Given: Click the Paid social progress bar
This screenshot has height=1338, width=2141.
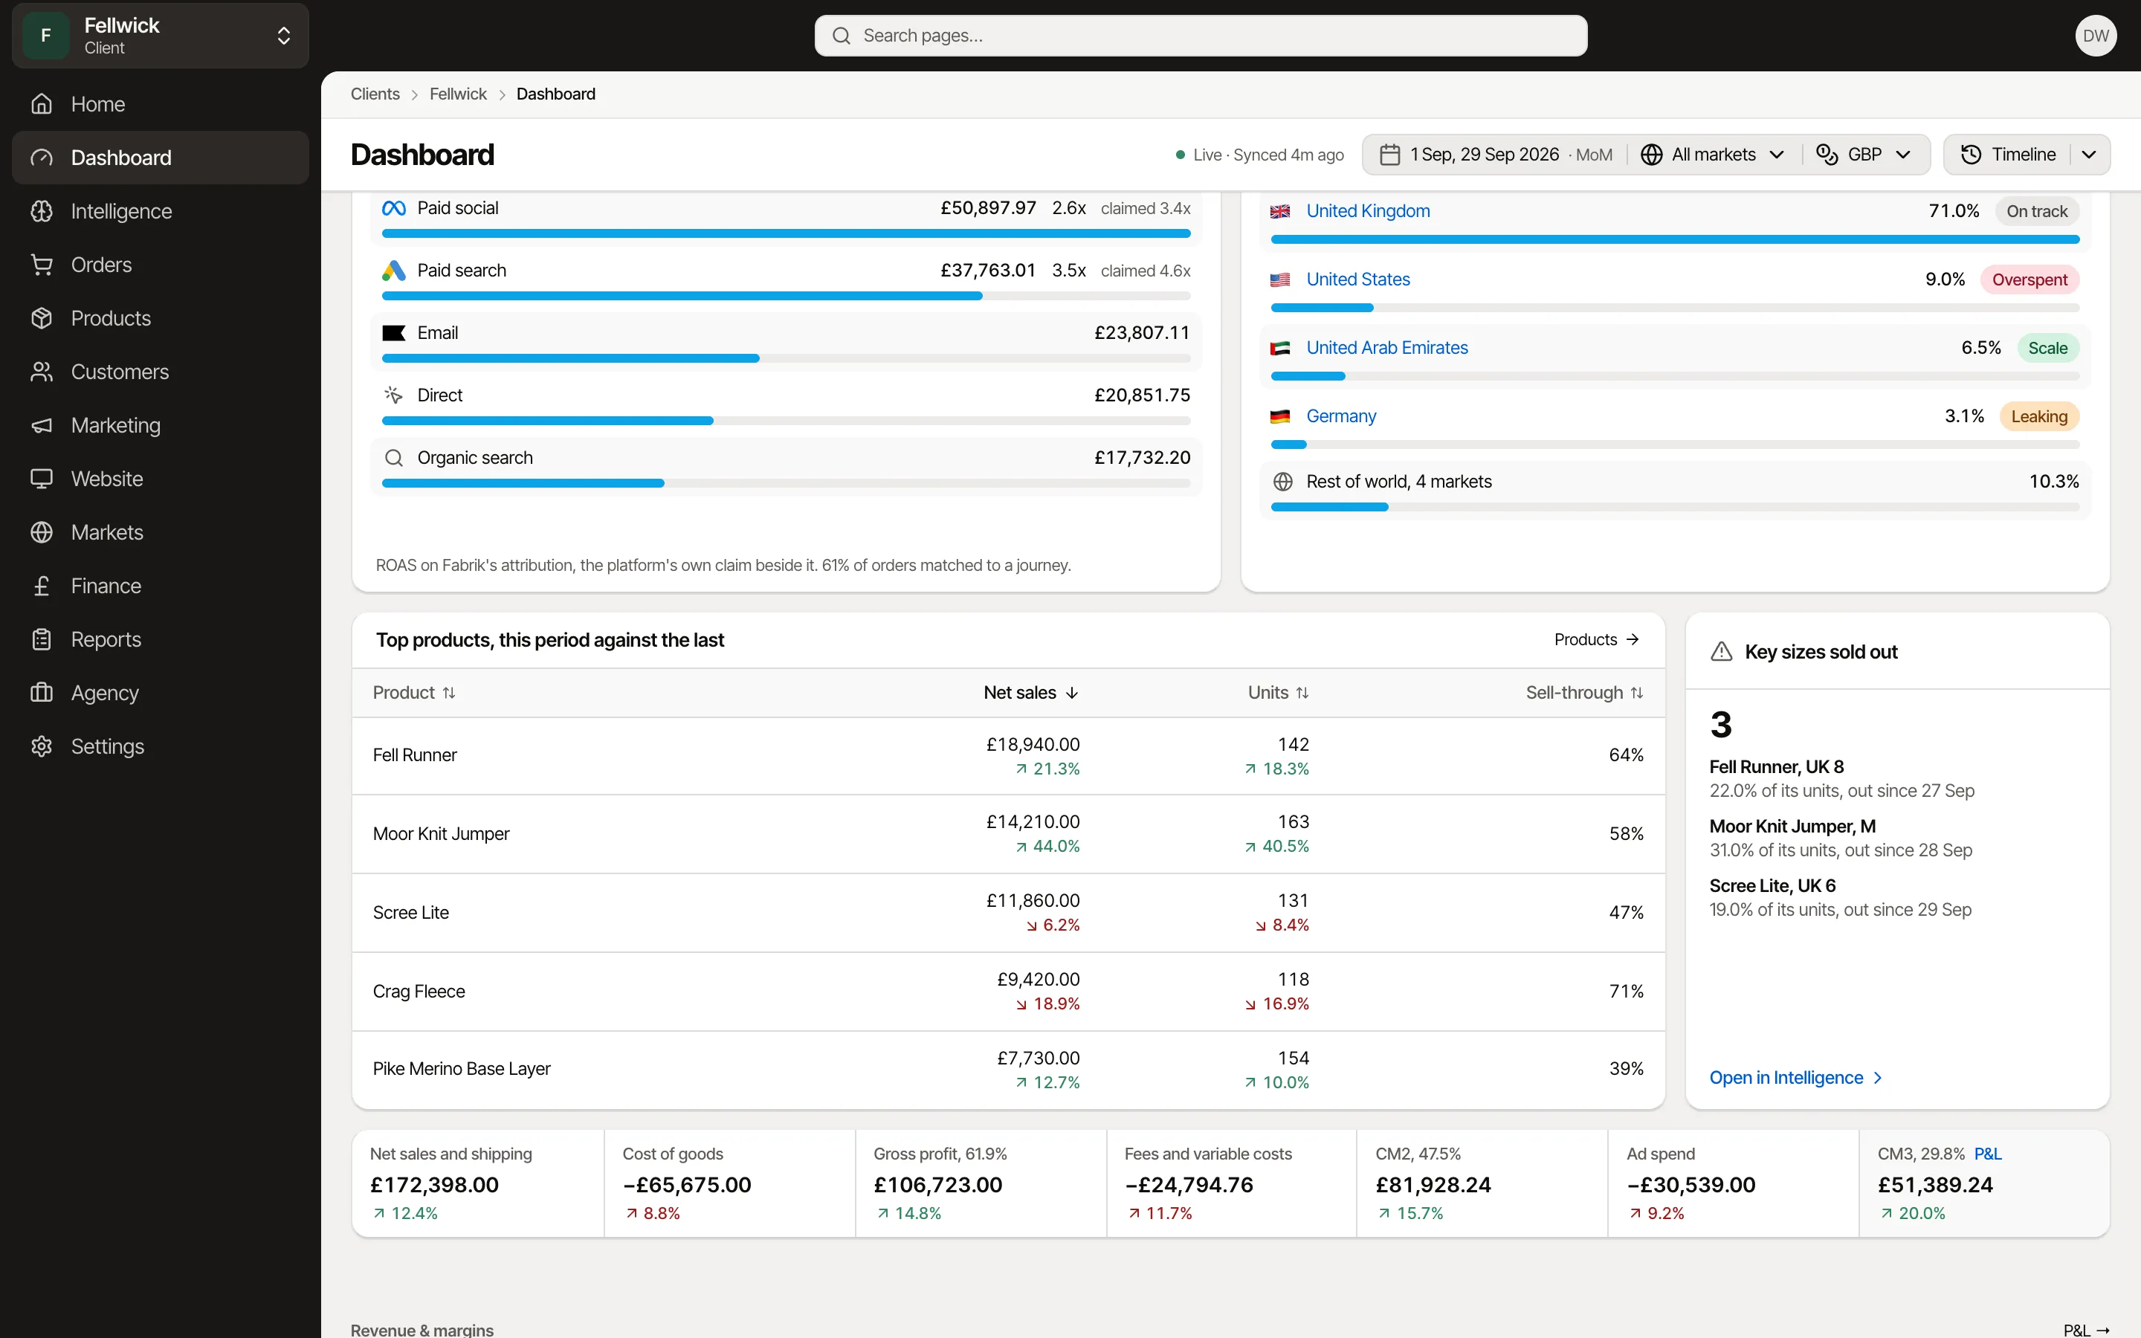Looking at the screenshot, I should pyautogui.click(x=786, y=233).
